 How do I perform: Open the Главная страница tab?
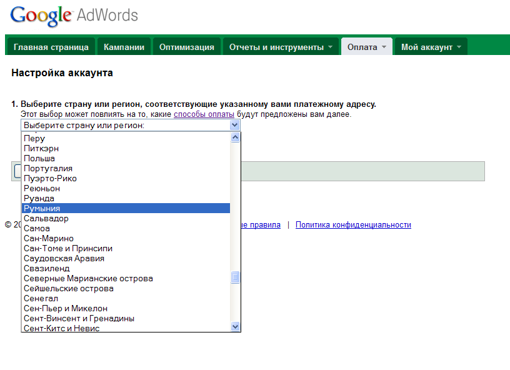coord(51,47)
